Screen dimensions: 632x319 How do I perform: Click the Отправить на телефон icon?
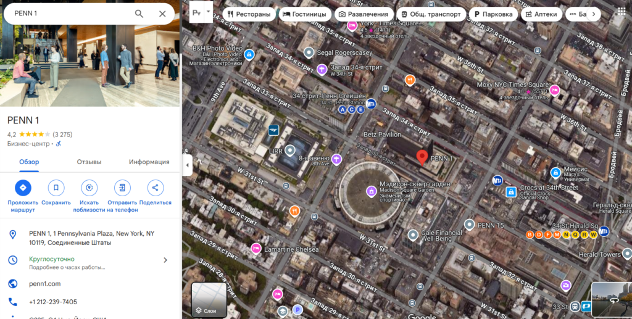coord(122,188)
